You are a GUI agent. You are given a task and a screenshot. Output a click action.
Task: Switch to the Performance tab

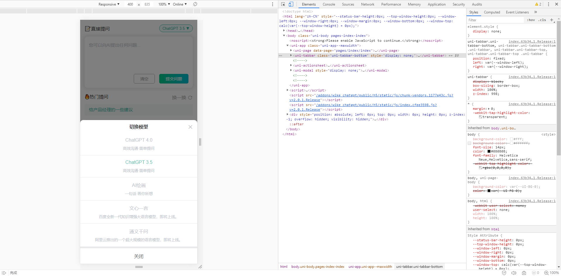point(391,4)
